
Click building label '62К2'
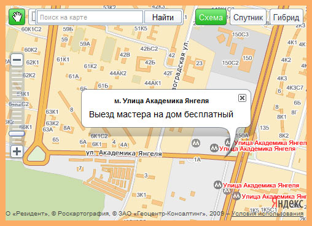(x=29, y=75)
